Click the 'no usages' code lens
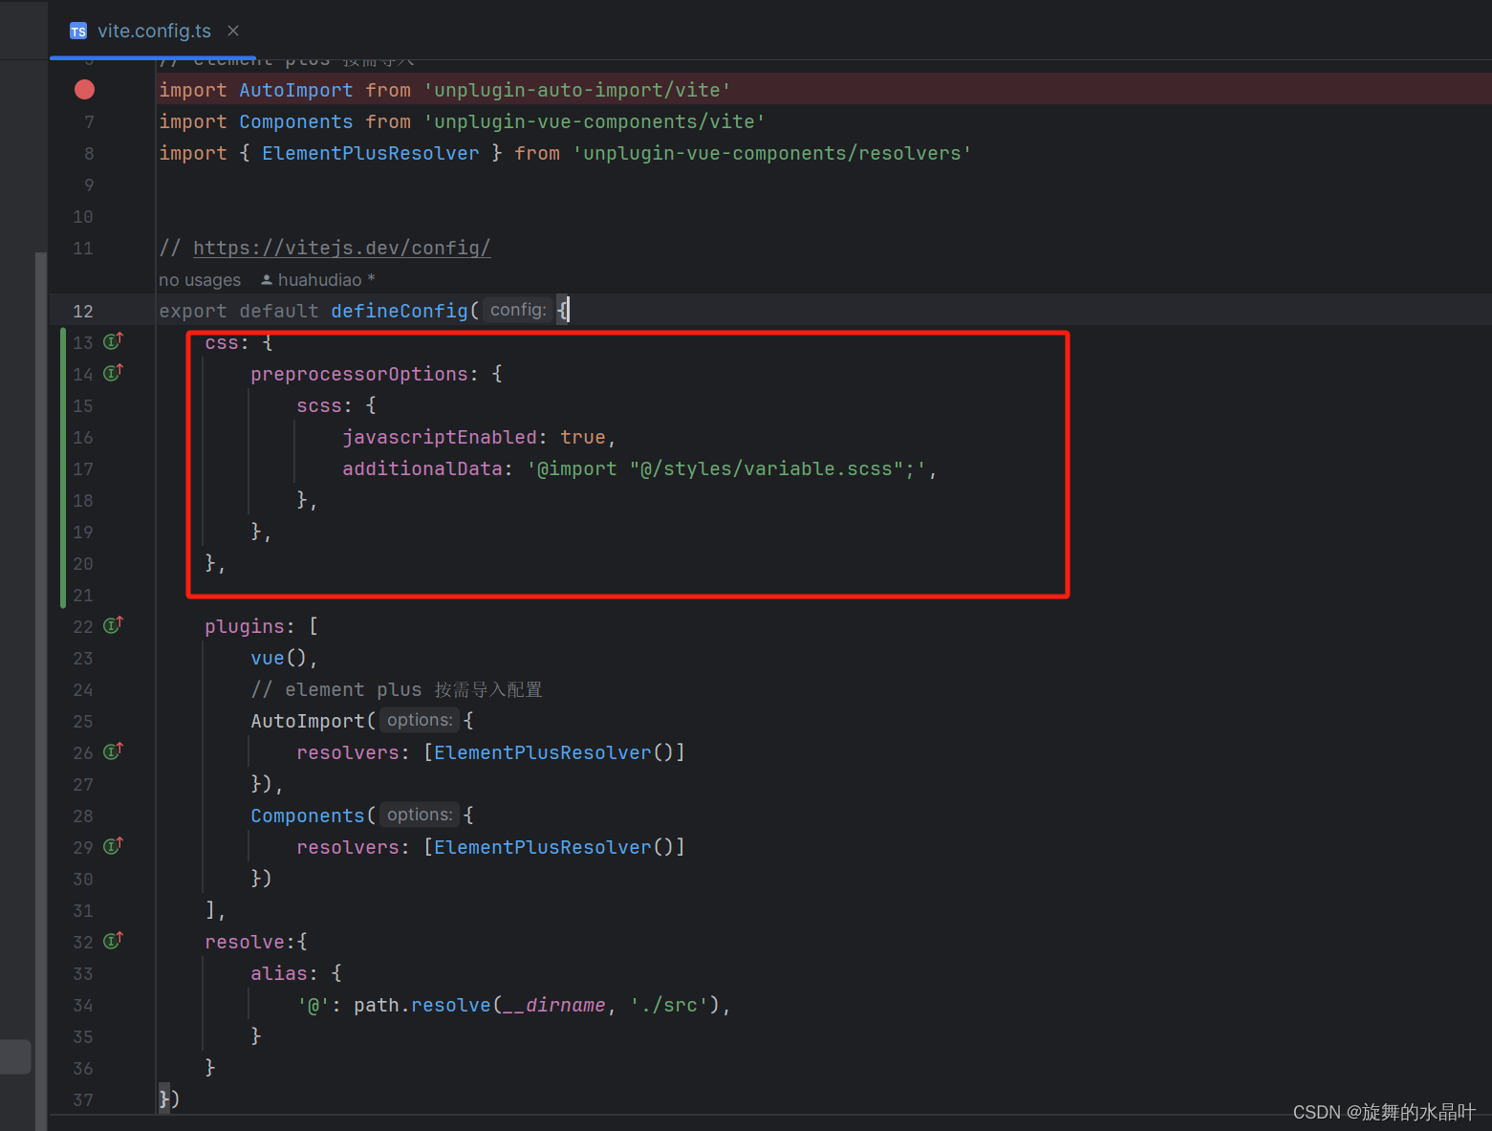Screen dimensions: 1492x1131 [200, 280]
